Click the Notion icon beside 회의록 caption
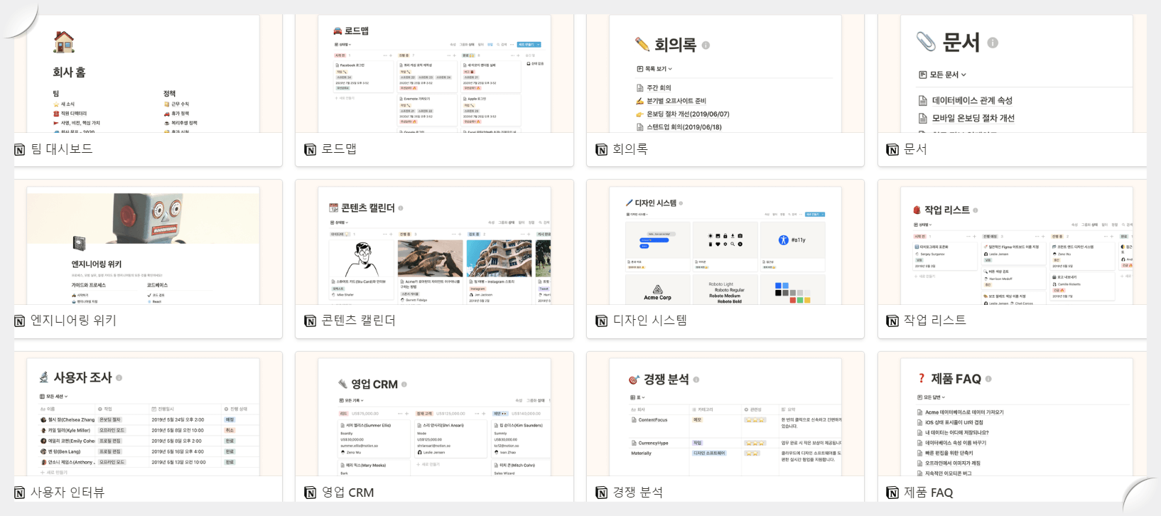The width and height of the screenshot is (1161, 516). tap(601, 150)
